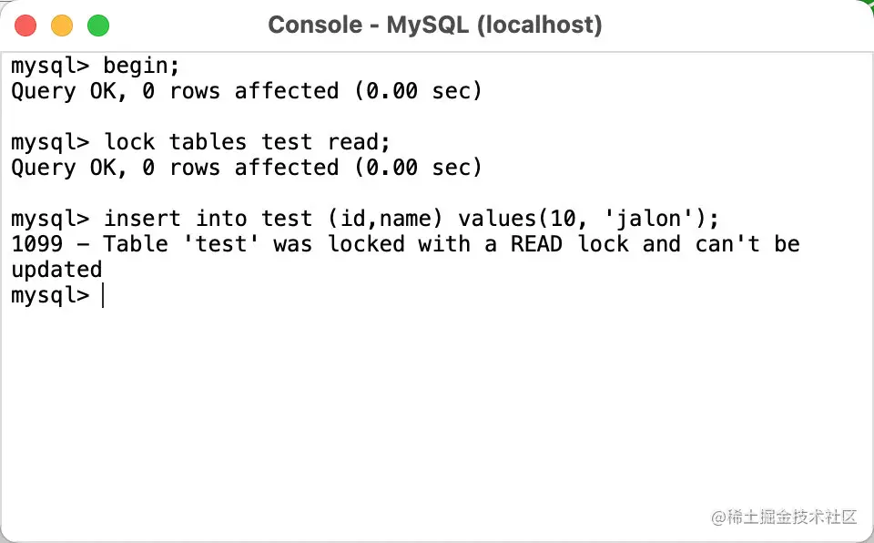Click the "lock tables test read;" command
The height and width of the screenshot is (543, 874).
pyautogui.click(x=247, y=142)
